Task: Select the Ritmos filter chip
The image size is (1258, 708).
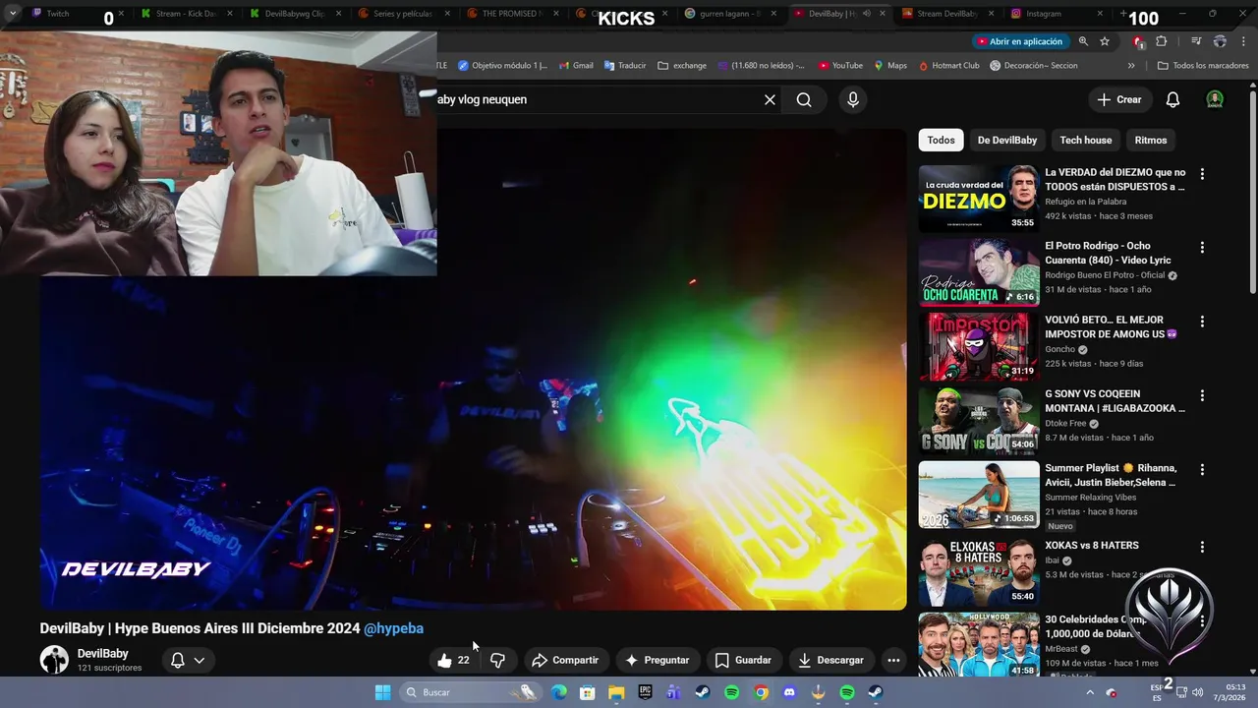Action: pyautogui.click(x=1150, y=140)
